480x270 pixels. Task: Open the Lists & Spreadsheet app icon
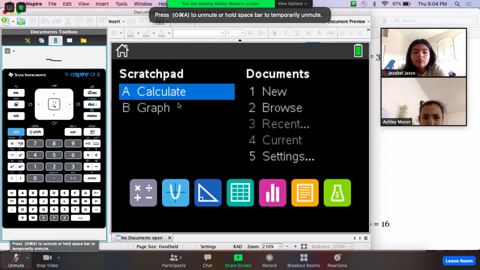coord(240,193)
